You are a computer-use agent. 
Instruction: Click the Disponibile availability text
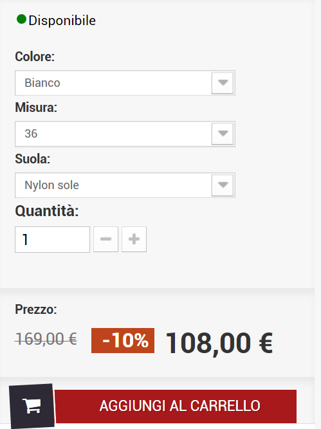[62, 21]
